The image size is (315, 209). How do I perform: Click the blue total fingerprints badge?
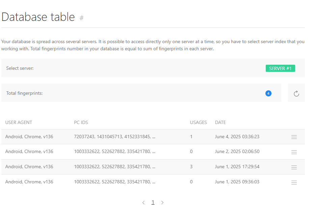[268, 93]
